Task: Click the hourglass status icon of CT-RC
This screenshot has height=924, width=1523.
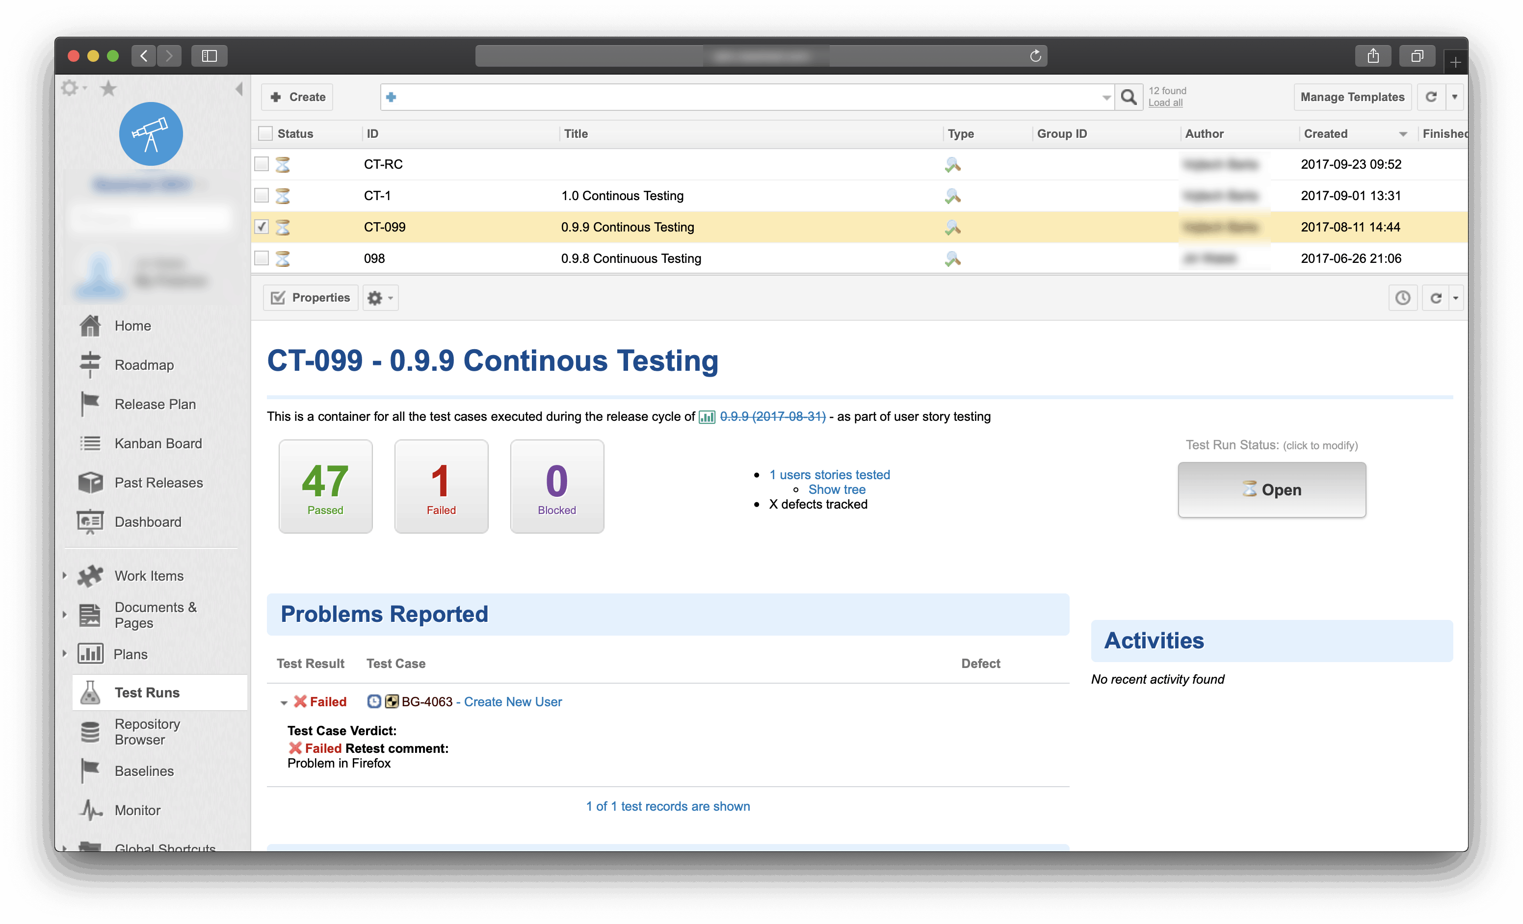Action: pos(283,164)
